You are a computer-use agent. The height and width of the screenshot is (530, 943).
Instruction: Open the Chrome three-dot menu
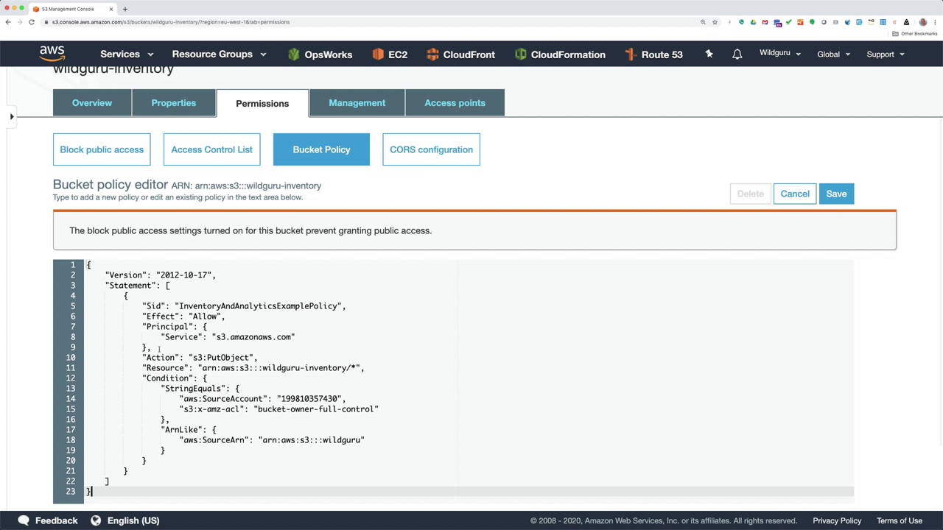point(935,22)
